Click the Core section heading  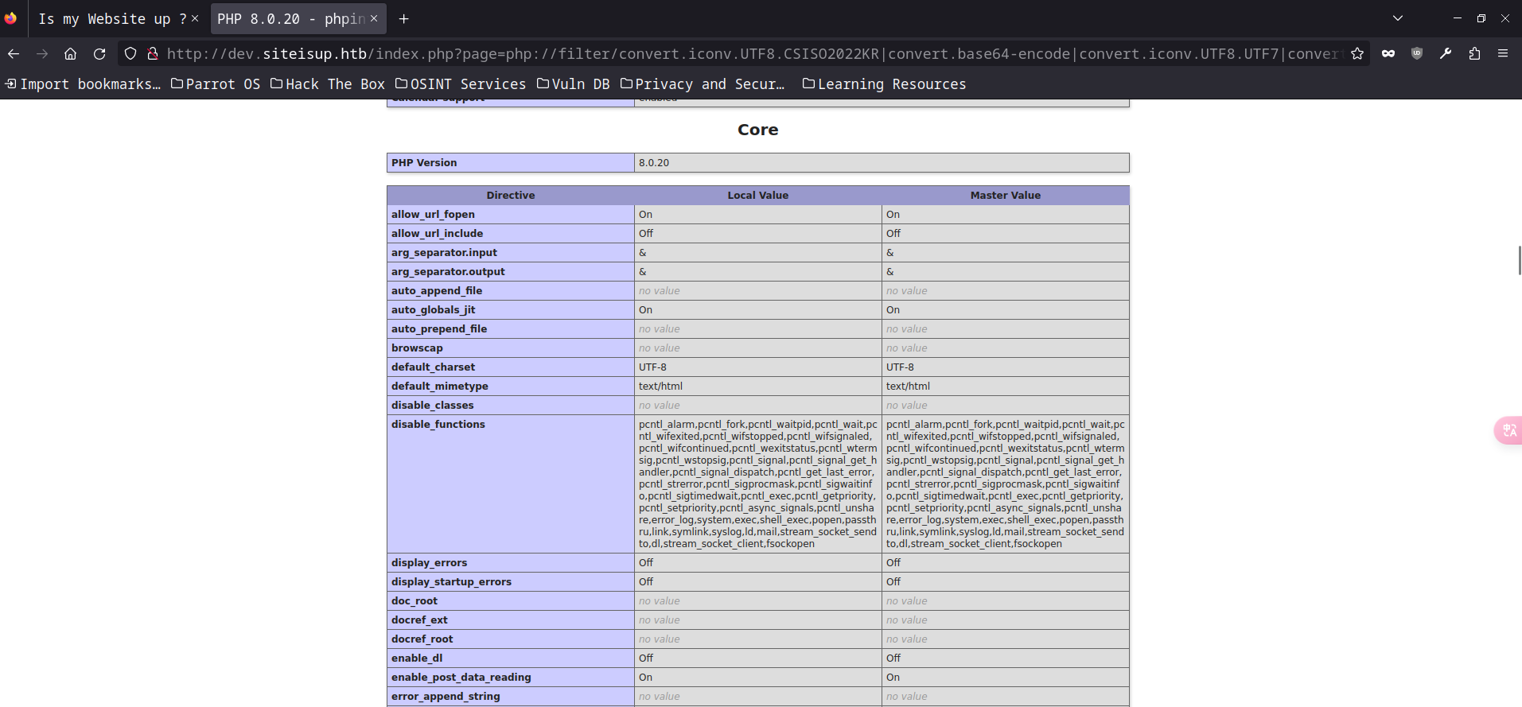coord(757,130)
